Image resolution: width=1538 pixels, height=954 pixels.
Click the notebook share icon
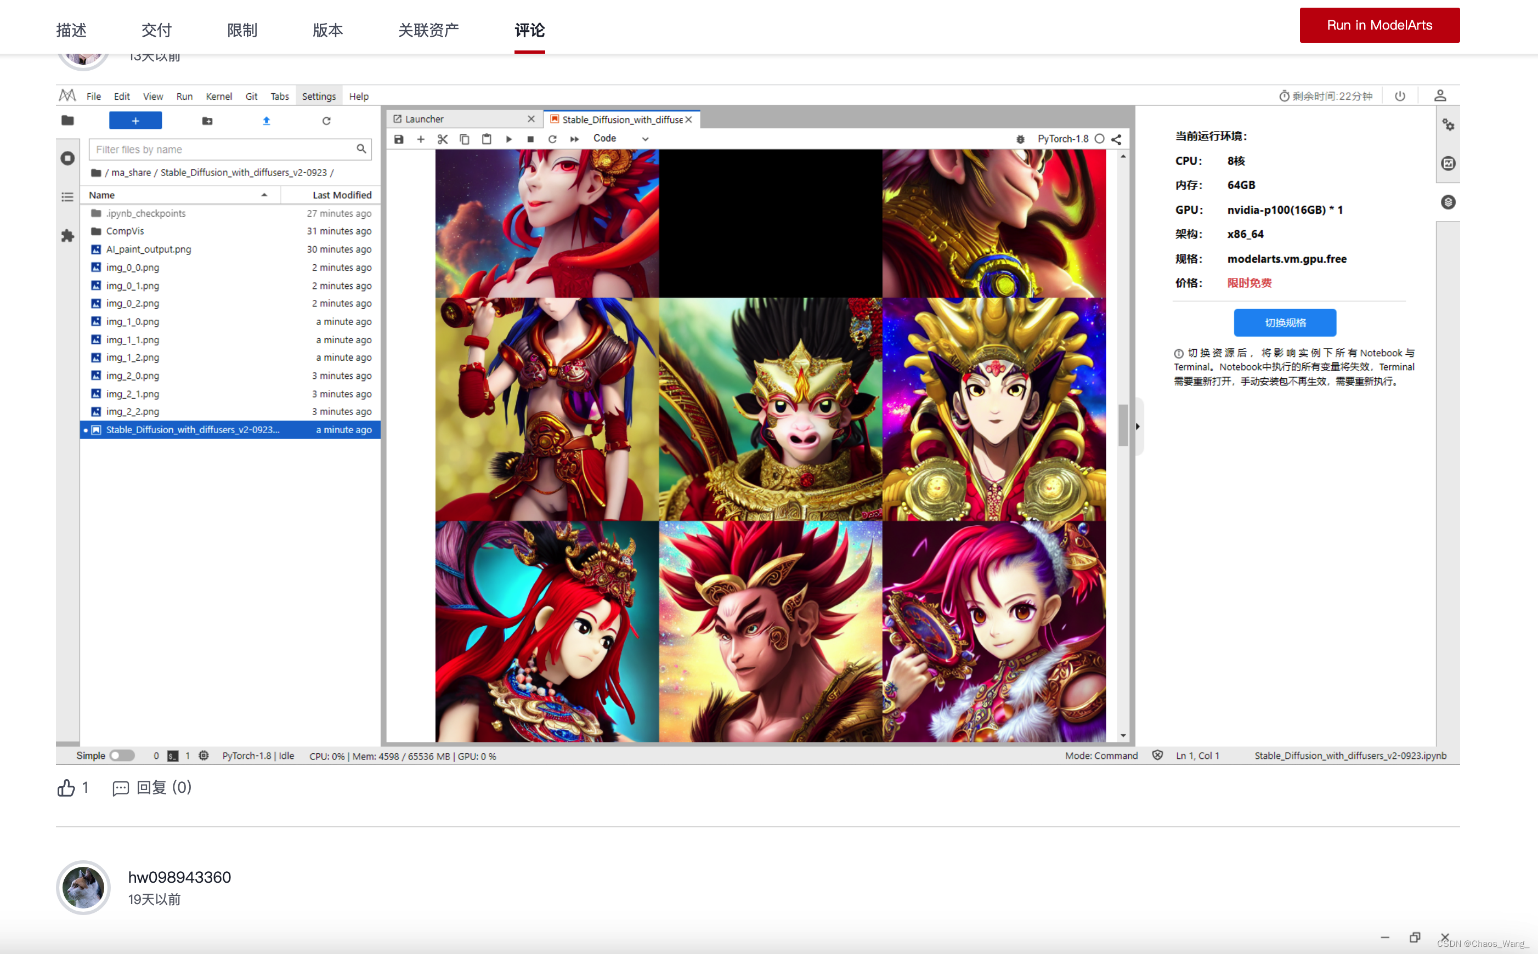coord(1116,139)
